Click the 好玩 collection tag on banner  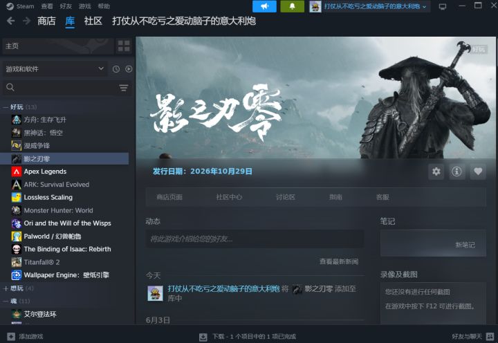pos(479,49)
